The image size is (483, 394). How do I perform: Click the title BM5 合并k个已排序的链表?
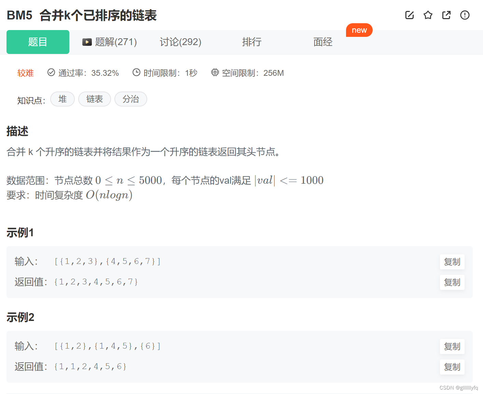tap(82, 15)
